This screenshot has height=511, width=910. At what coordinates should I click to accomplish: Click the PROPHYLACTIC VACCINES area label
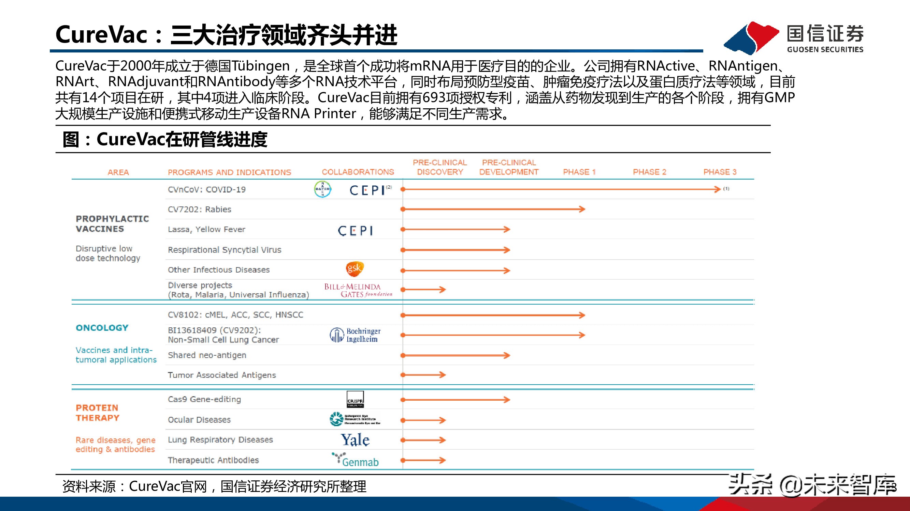coord(112,223)
